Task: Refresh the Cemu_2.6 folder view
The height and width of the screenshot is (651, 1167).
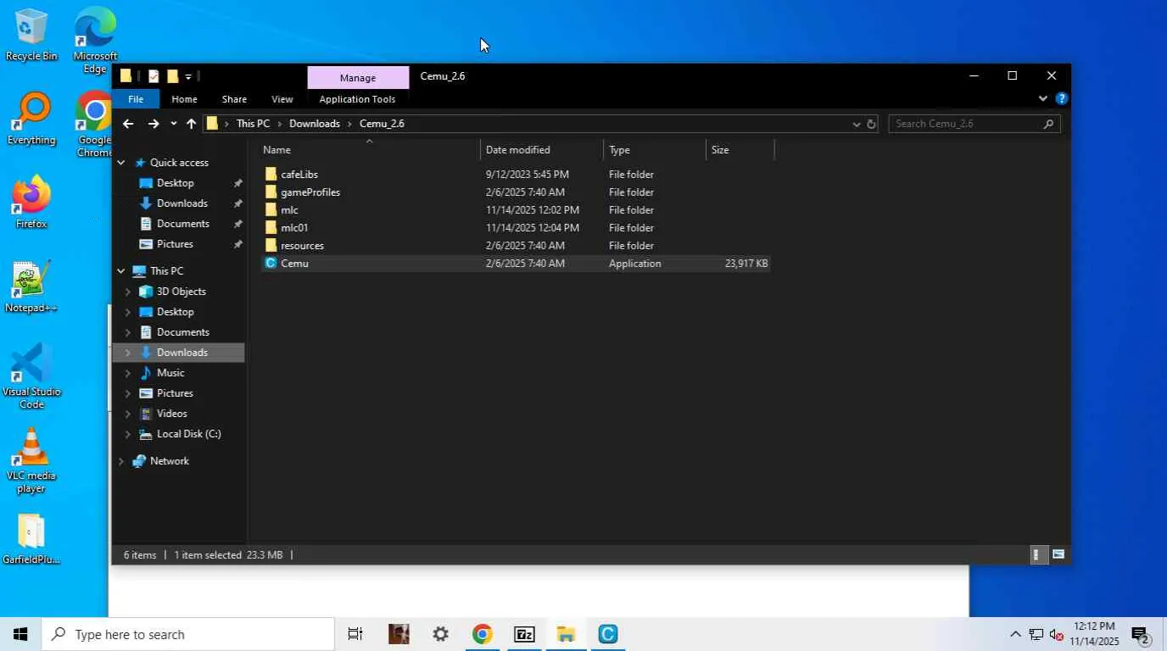Action: coord(871,124)
